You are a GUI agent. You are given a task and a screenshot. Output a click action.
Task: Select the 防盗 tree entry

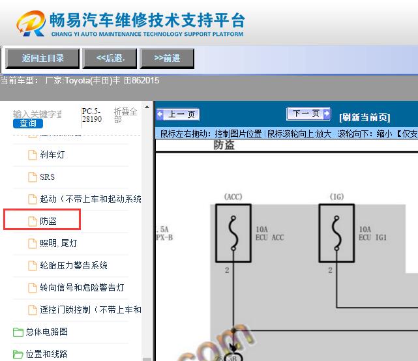[48, 221]
